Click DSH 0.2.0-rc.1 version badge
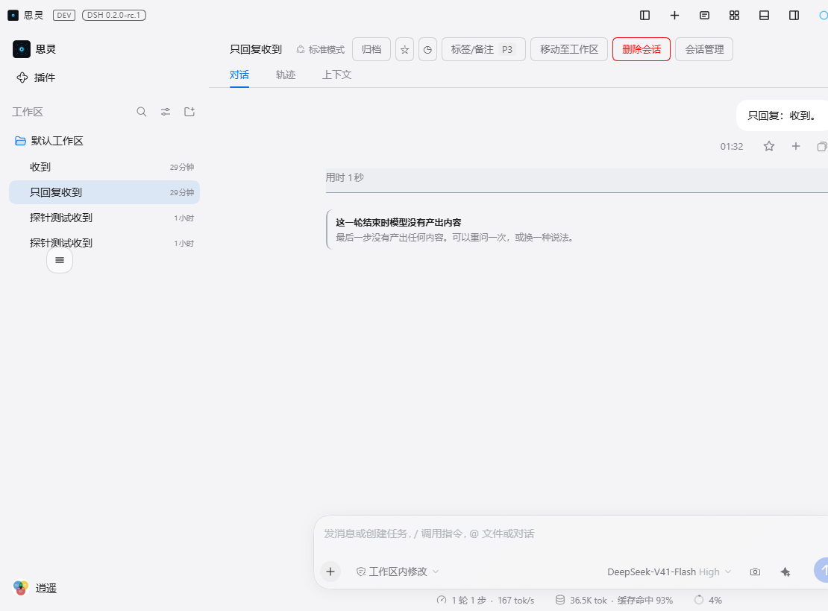Viewport: 828px width, 611px height. [114, 16]
